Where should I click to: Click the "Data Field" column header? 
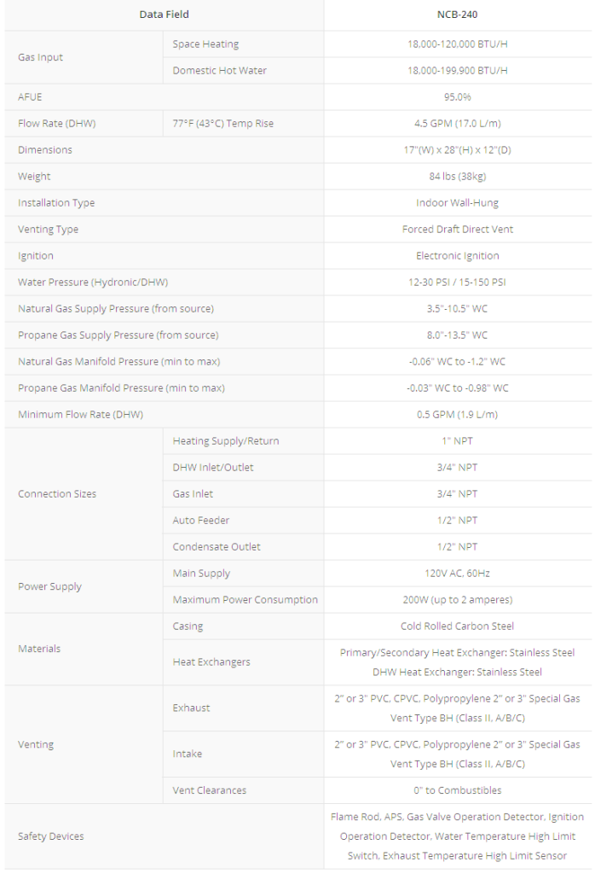coord(164,15)
